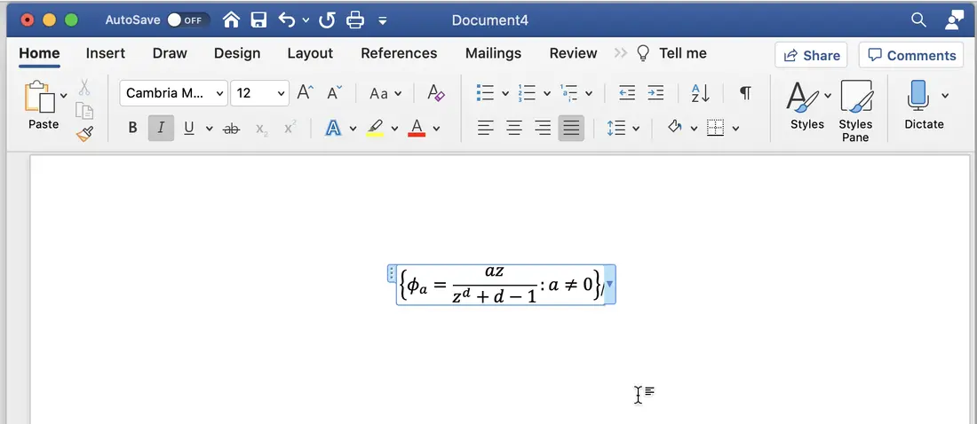Open the Layout tab
The width and height of the screenshot is (977, 424).
click(310, 53)
